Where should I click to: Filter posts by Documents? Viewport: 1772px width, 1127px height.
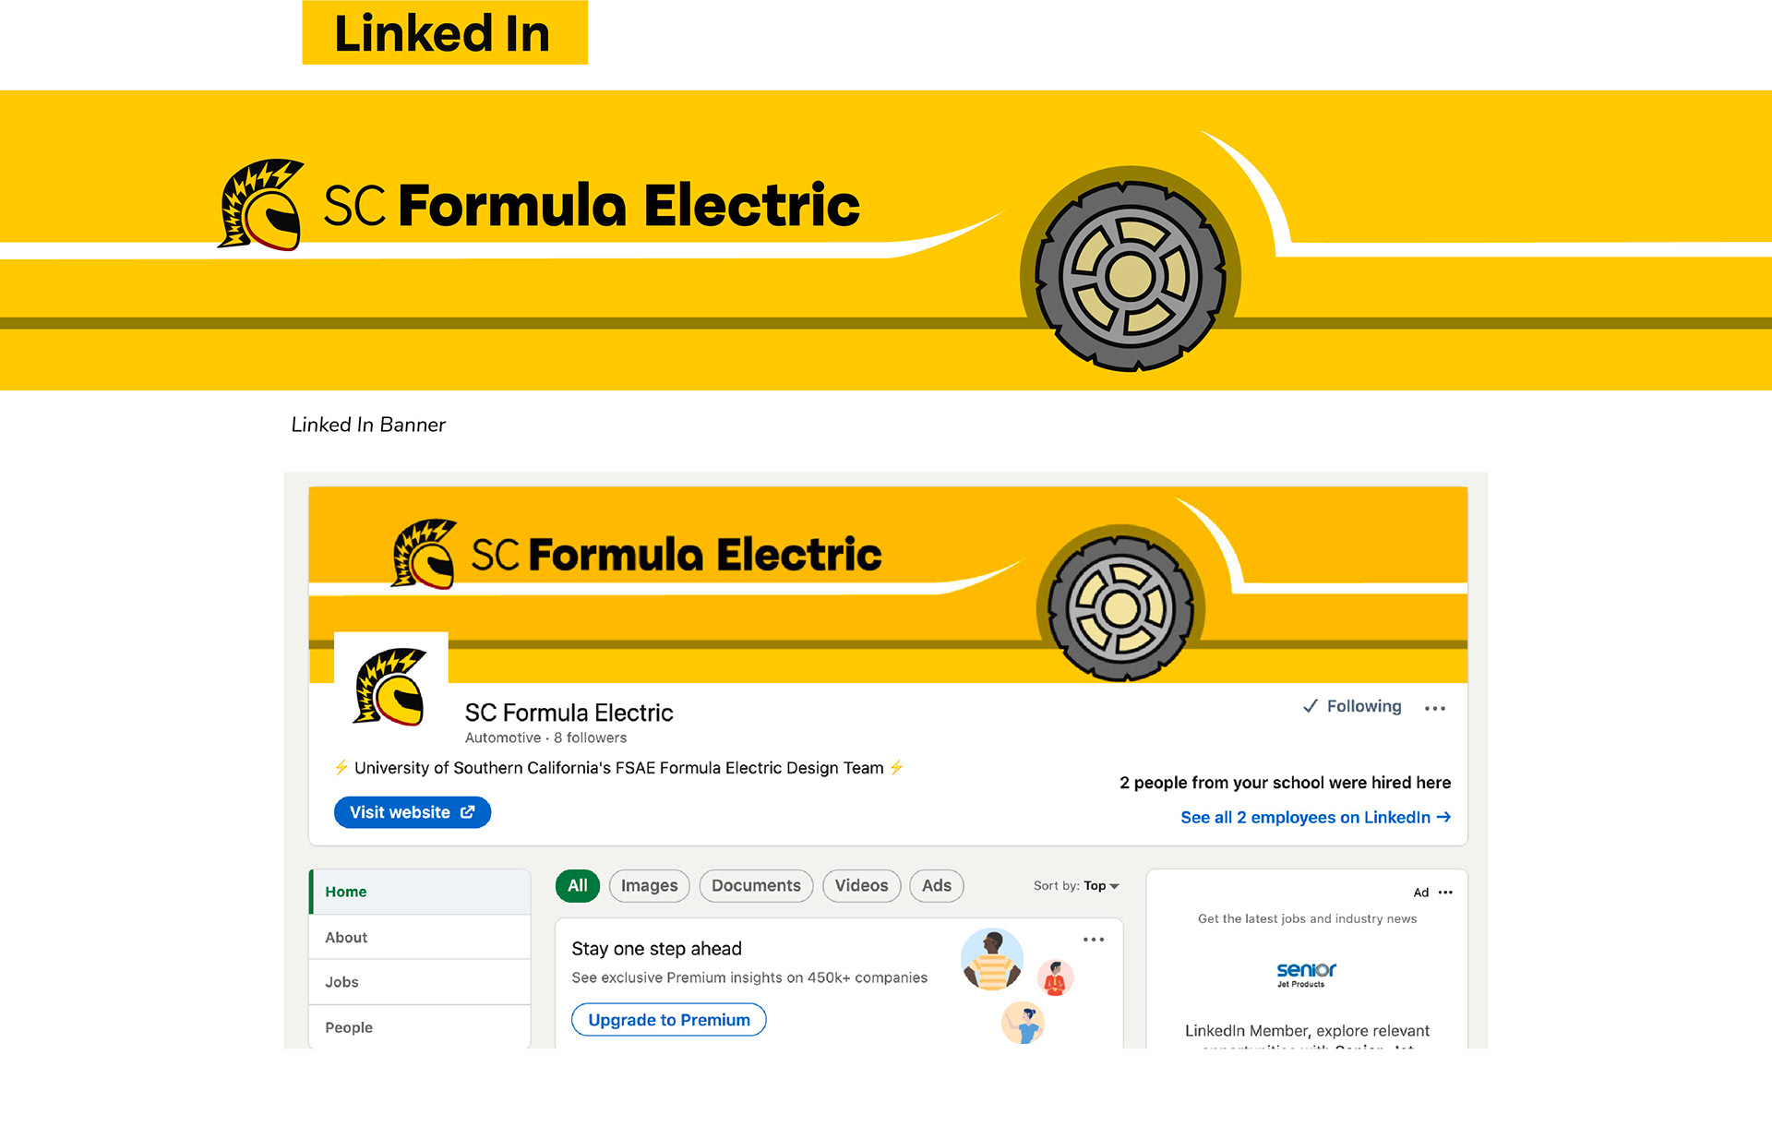pyautogui.click(x=756, y=886)
